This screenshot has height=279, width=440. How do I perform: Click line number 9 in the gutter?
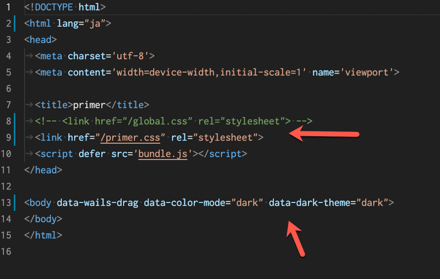tap(8, 137)
